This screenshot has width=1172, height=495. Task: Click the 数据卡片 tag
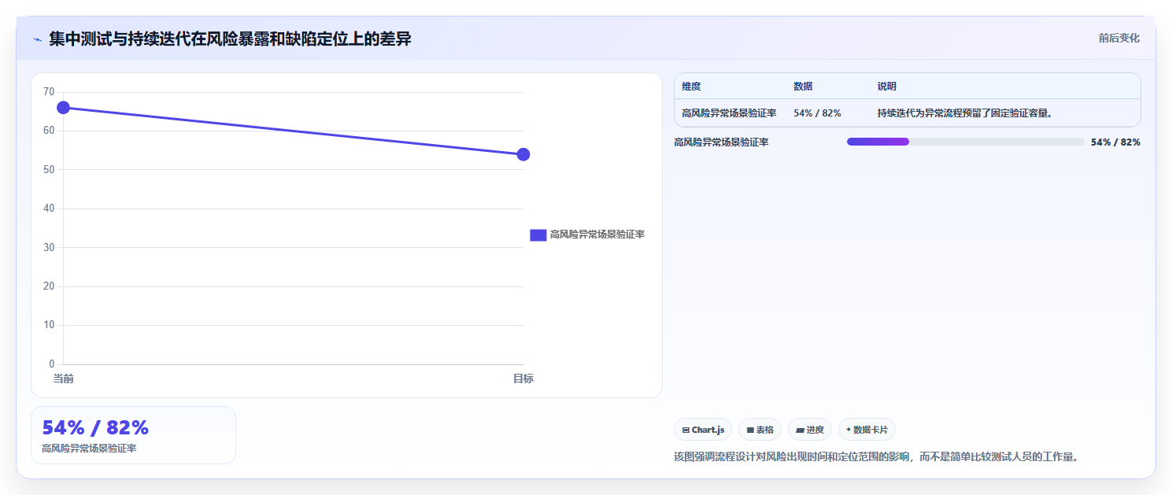(x=867, y=430)
